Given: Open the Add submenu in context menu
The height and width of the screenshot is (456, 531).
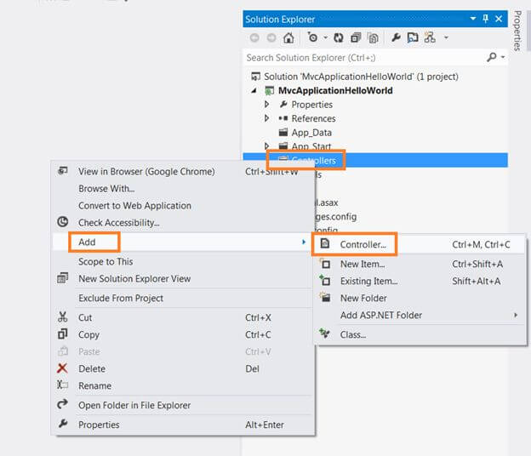Looking at the screenshot, I should tap(182, 242).
